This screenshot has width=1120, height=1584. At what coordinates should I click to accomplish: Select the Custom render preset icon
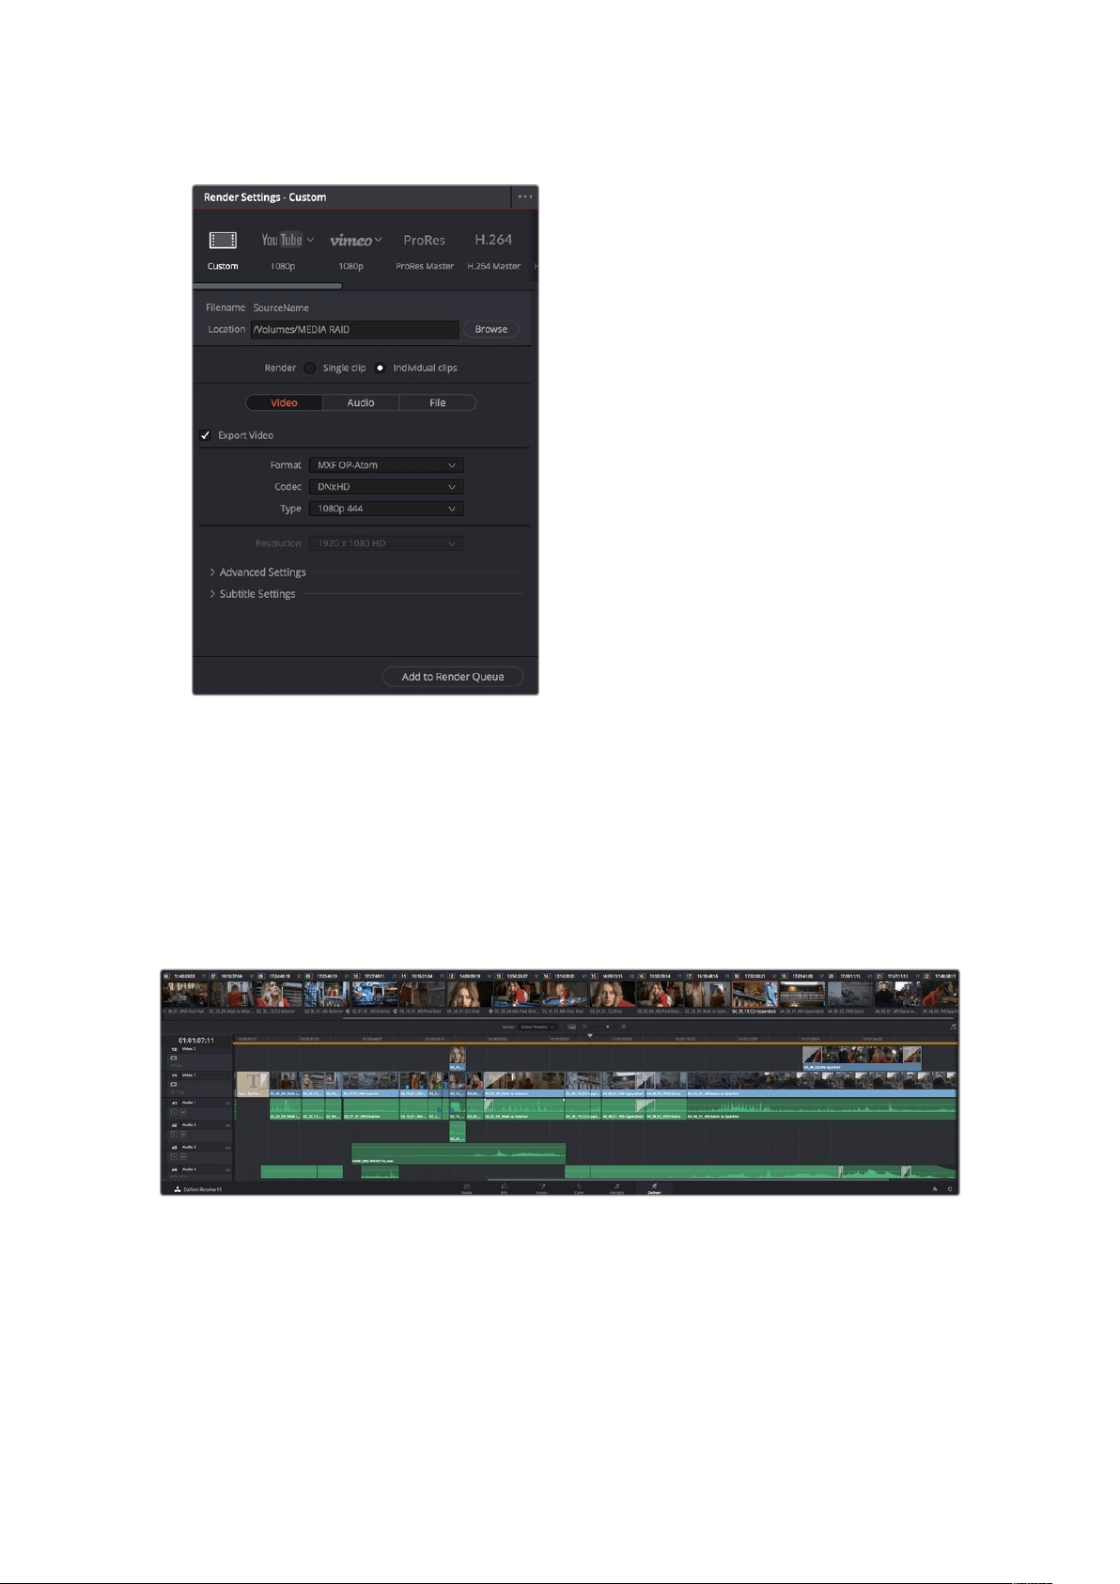pyautogui.click(x=223, y=241)
